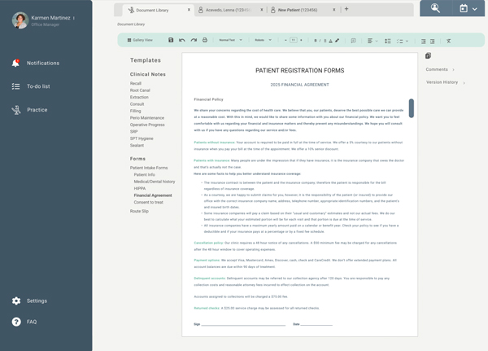The height and width of the screenshot is (351, 488).
Task: Open the To-do list
Action: point(31,86)
